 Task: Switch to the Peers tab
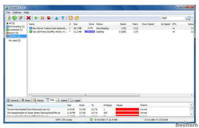click(x=26, y=100)
